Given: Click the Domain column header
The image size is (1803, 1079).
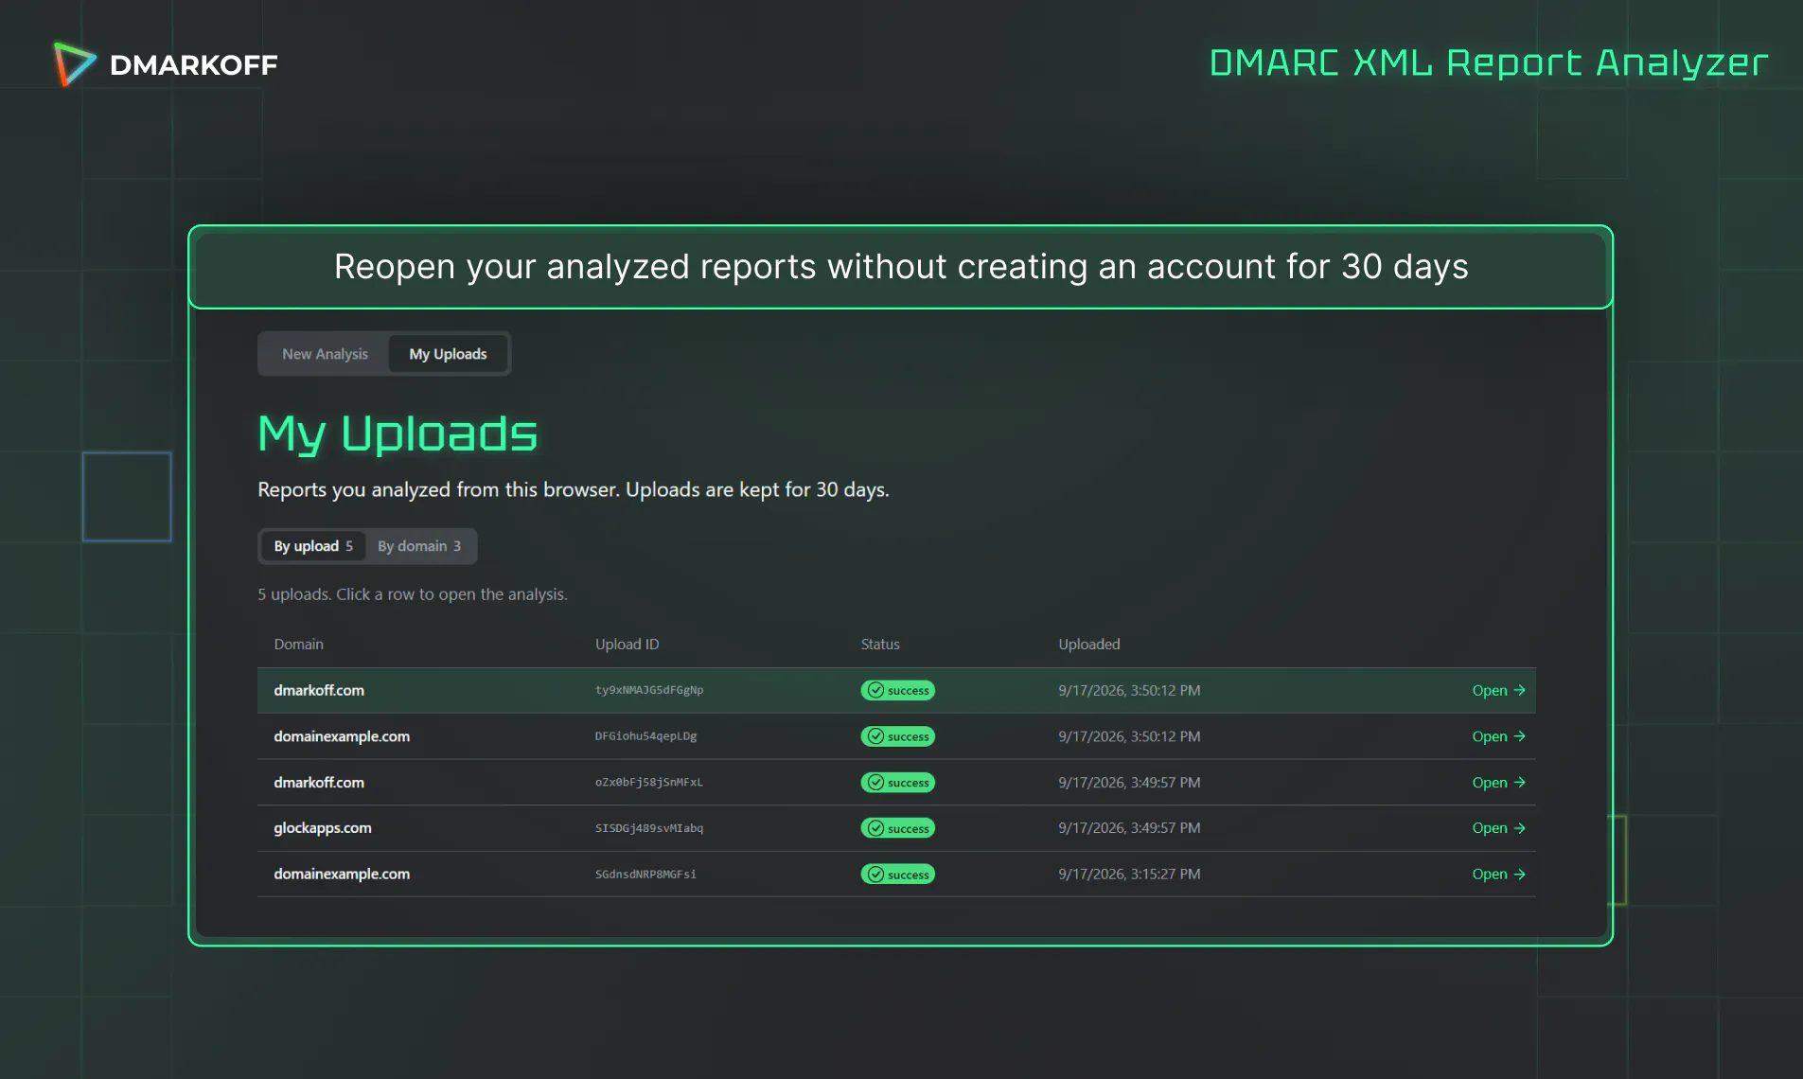Looking at the screenshot, I should [x=298, y=645].
